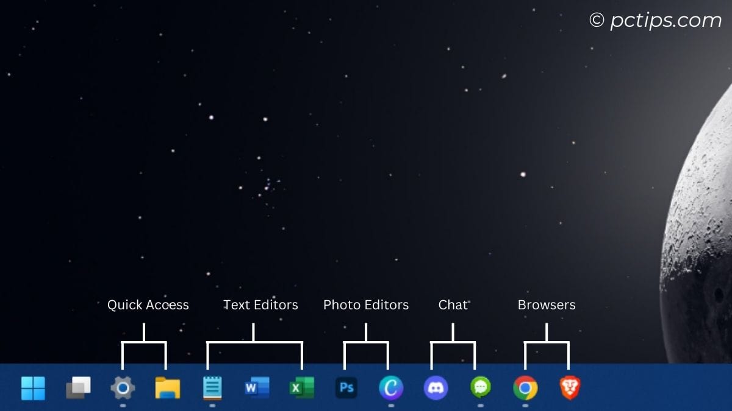The image size is (732, 411).
Task: Select the Chat label
Action: click(453, 304)
